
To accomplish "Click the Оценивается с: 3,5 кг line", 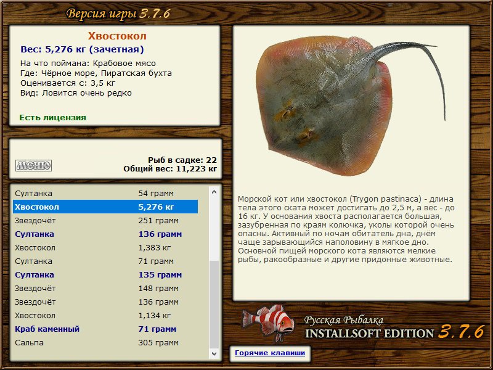I will coord(68,83).
